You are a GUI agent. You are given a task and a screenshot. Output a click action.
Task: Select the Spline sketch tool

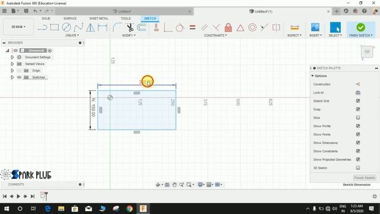(x=78, y=27)
